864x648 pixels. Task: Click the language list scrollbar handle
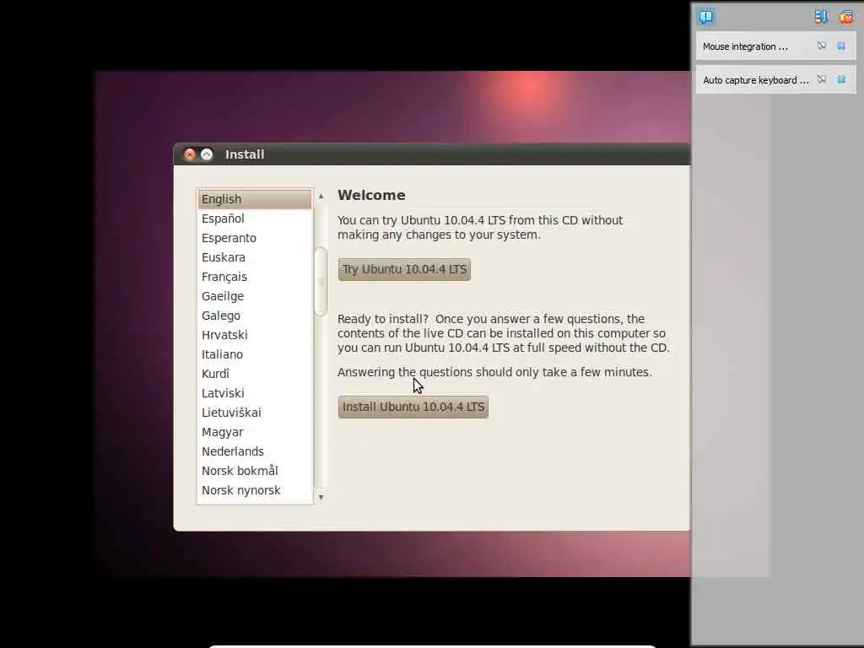[x=321, y=282]
